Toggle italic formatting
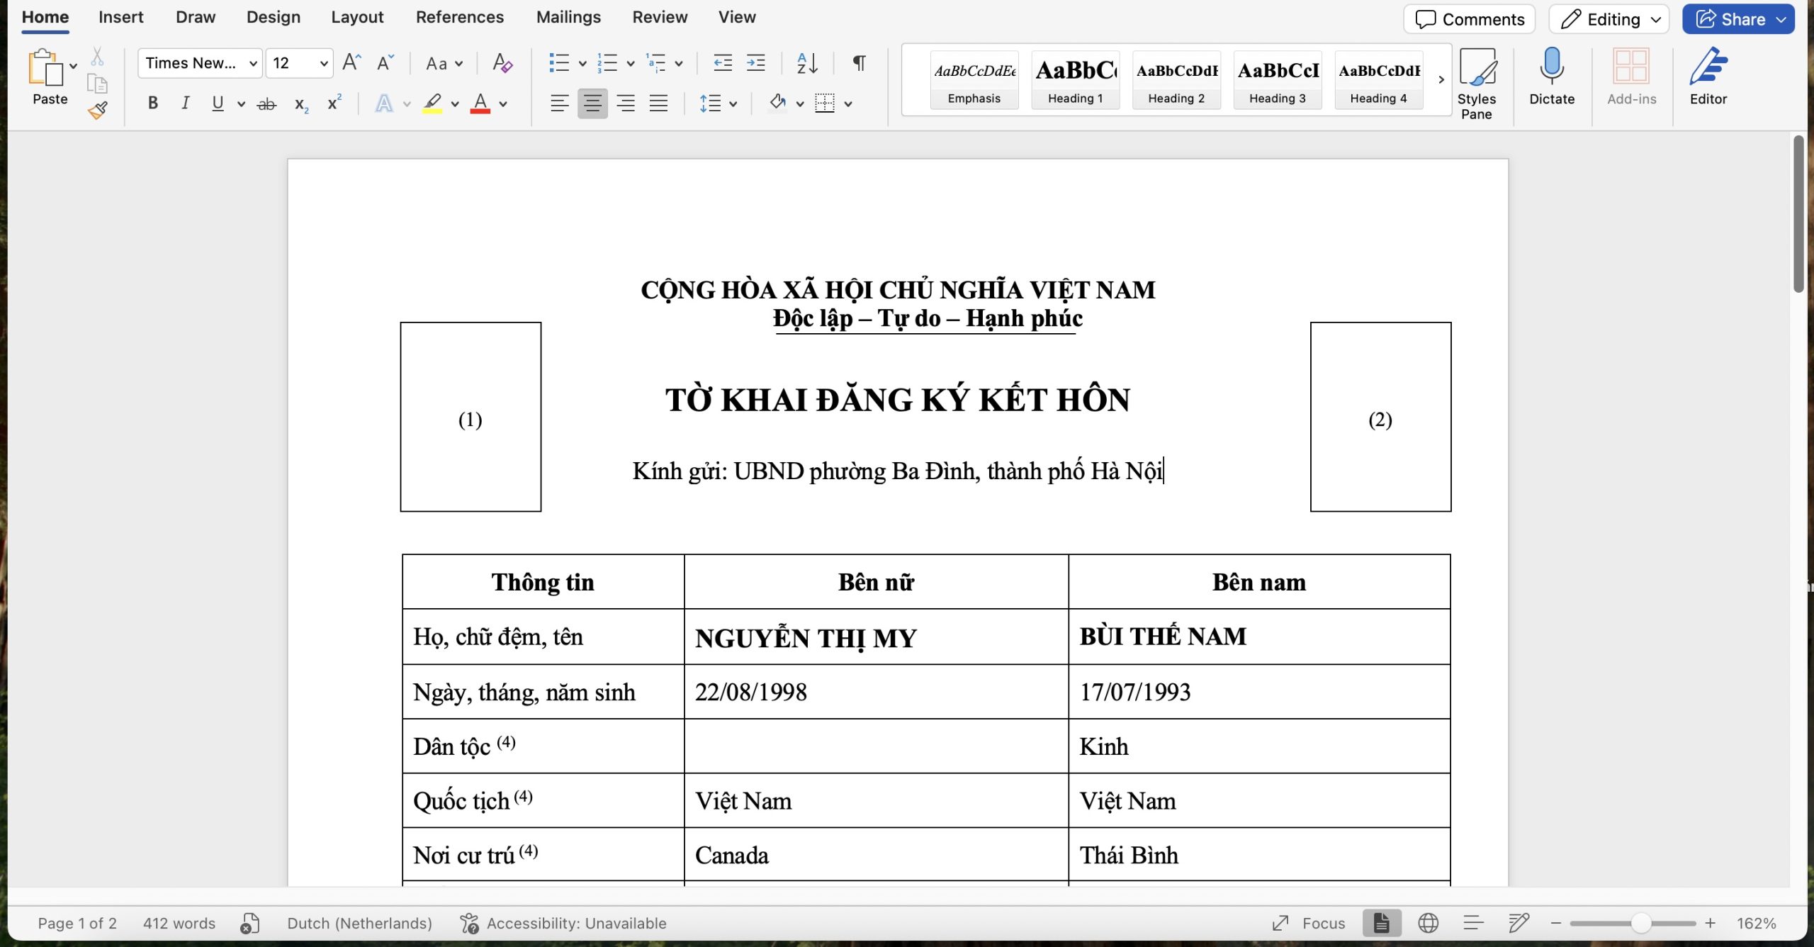 click(185, 103)
